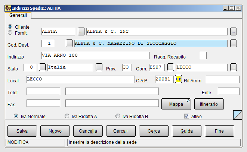Click the ellipsis button after ALFHA & C. SNC
Screen dimensions: 247x152
click(234, 32)
